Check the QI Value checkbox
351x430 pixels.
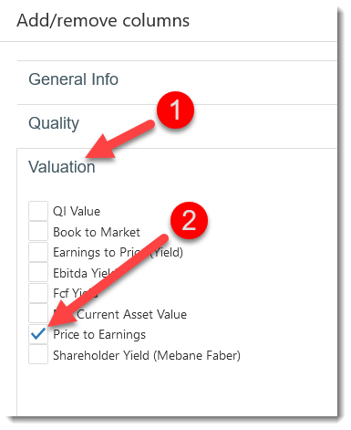(x=38, y=211)
